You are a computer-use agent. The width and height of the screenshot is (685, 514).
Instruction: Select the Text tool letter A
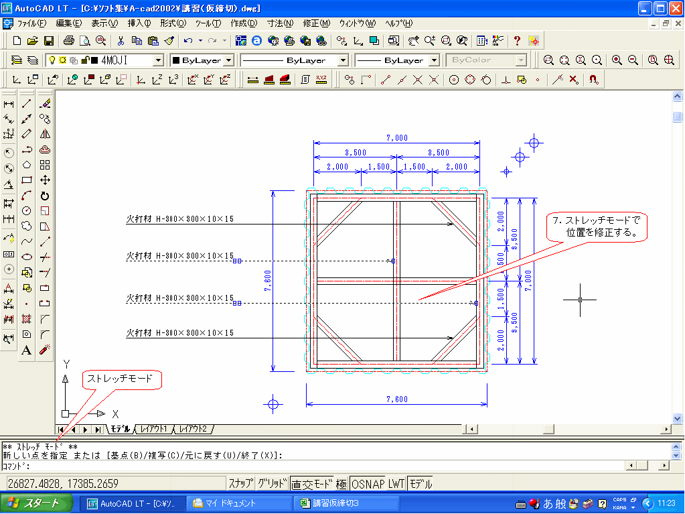tap(27, 350)
